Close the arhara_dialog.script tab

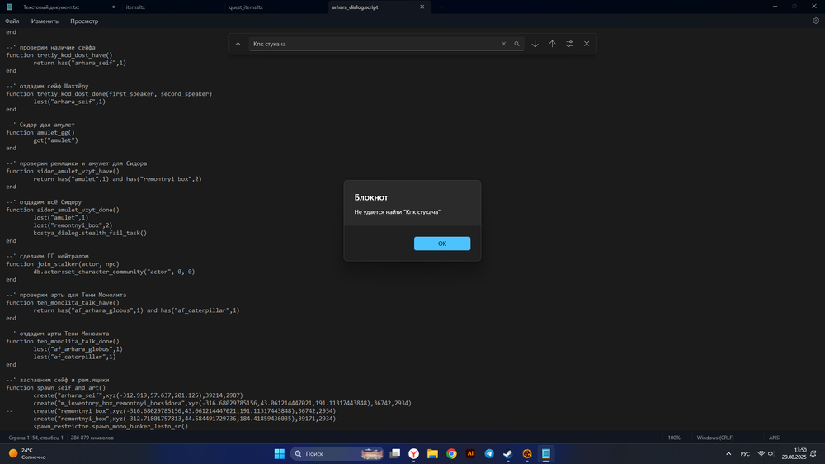coord(422,7)
